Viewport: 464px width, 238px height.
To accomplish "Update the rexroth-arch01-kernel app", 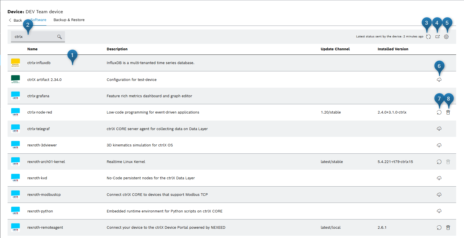I will click(439, 162).
